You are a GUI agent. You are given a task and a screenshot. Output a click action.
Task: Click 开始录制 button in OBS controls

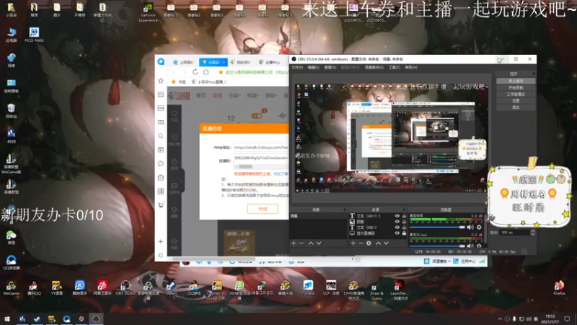(x=516, y=87)
